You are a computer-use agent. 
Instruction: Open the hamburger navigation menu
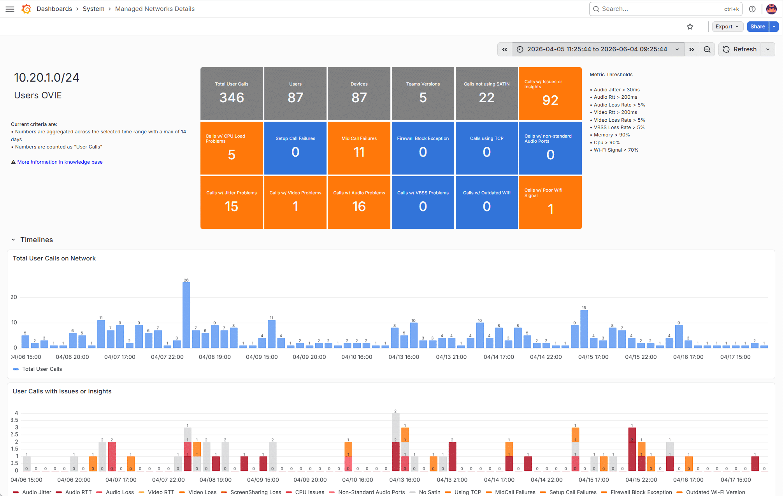coord(10,9)
